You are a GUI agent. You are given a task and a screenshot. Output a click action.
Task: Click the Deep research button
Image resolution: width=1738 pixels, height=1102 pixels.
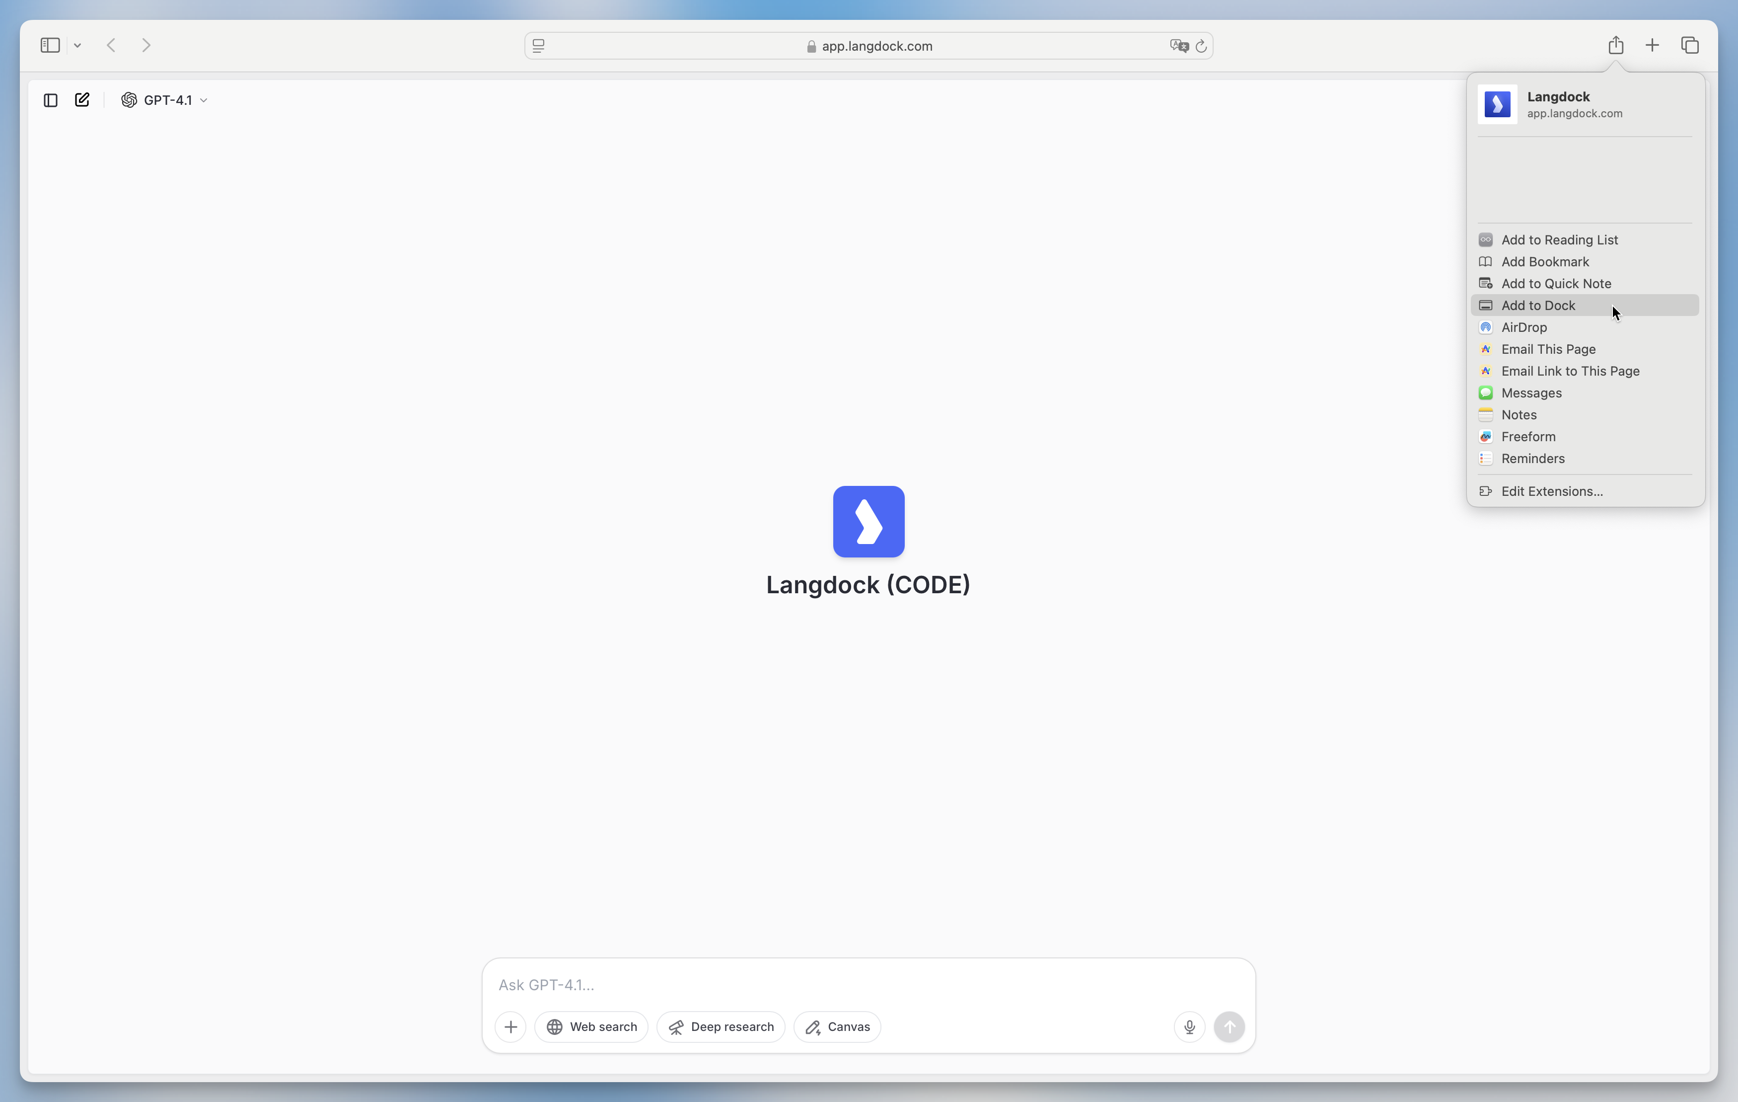(721, 1026)
